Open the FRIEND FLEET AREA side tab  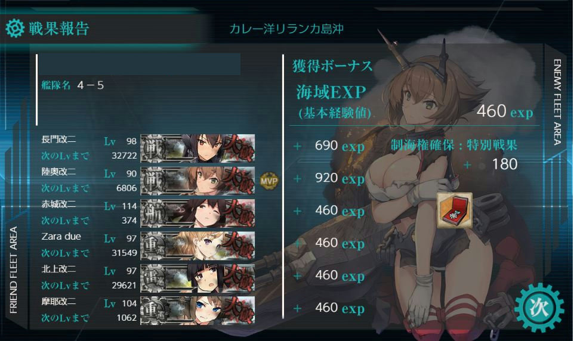pyautogui.click(x=14, y=269)
